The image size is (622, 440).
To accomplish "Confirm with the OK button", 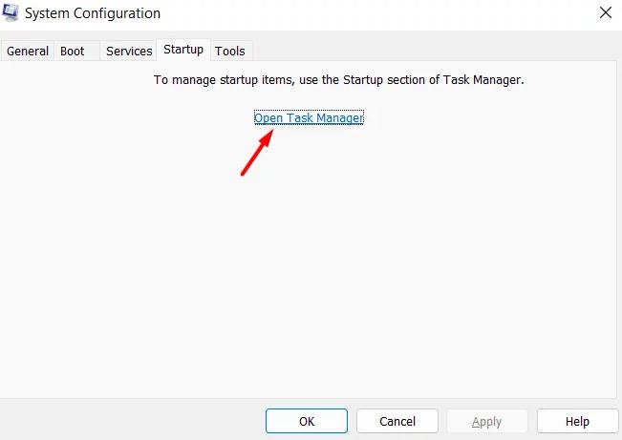I will (x=307, y=421).
